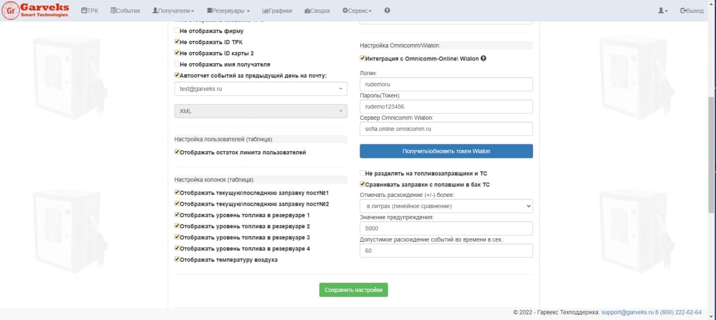Open the test@garveks.ru email dropdown
Viewport: 716px width, 320px height.
coord(261,89)
